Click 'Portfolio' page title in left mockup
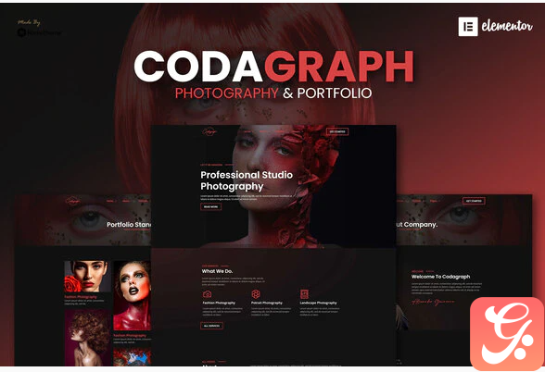The height and width of the screenshot is (372, 545). [121, 225]
